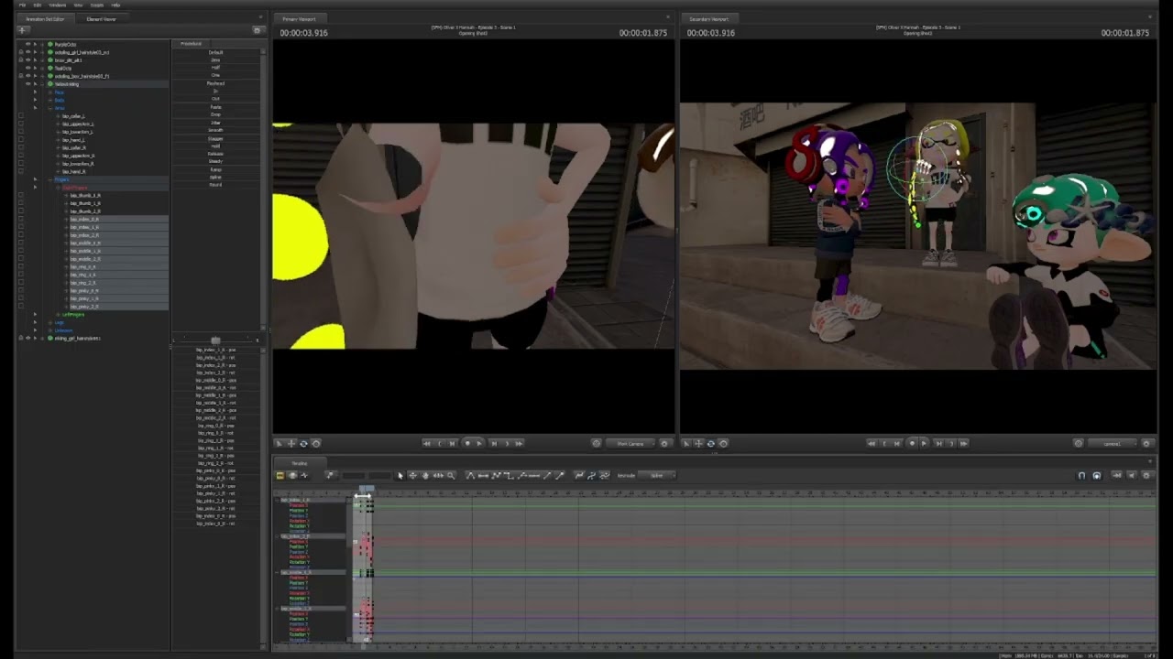
Task: Open the camera1 dropdown in secondary viewport
Action: click(1112, 444)
